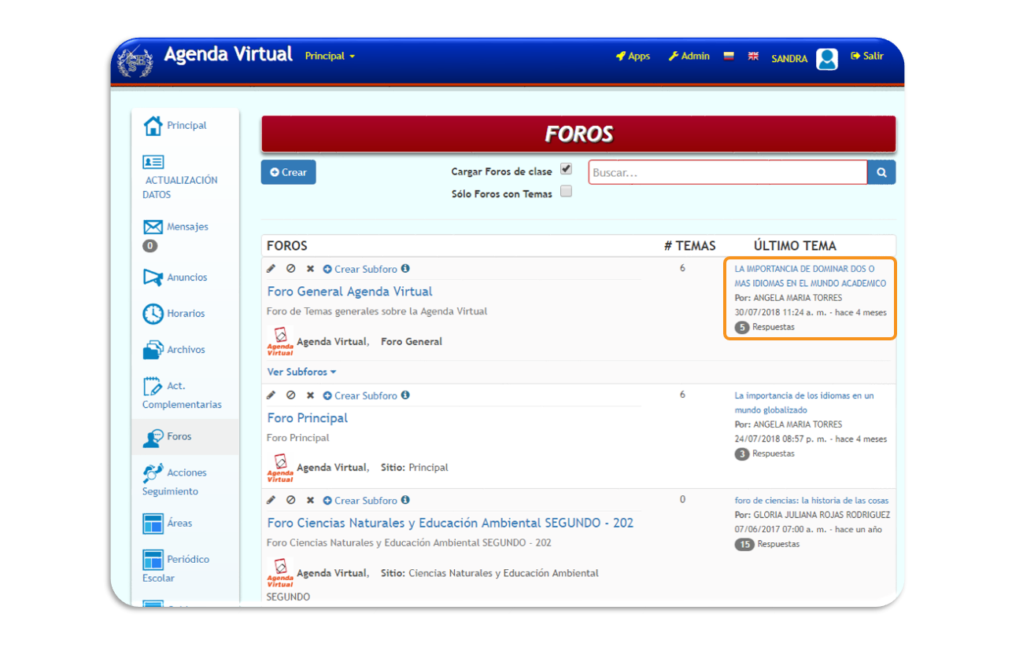The width and height of the screenshot is (1023, 654).
Task: Disable Foro General with ban icon
Action: [x=290, y=269]
